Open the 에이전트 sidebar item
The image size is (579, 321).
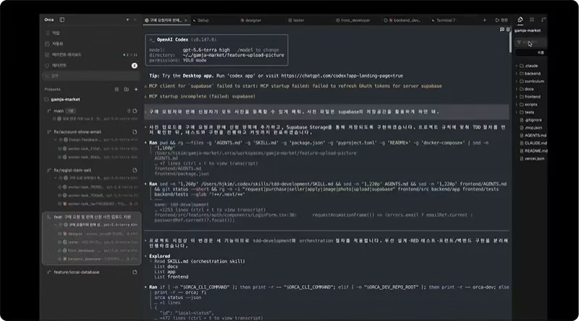tap(91, 65)
